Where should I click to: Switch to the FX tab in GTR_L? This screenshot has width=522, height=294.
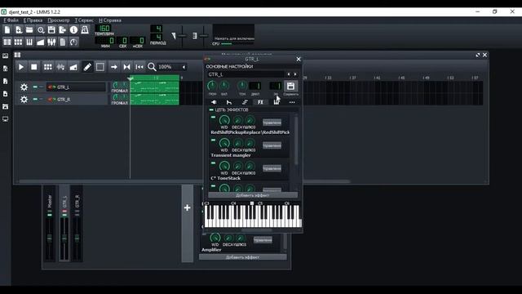(260, 102)
